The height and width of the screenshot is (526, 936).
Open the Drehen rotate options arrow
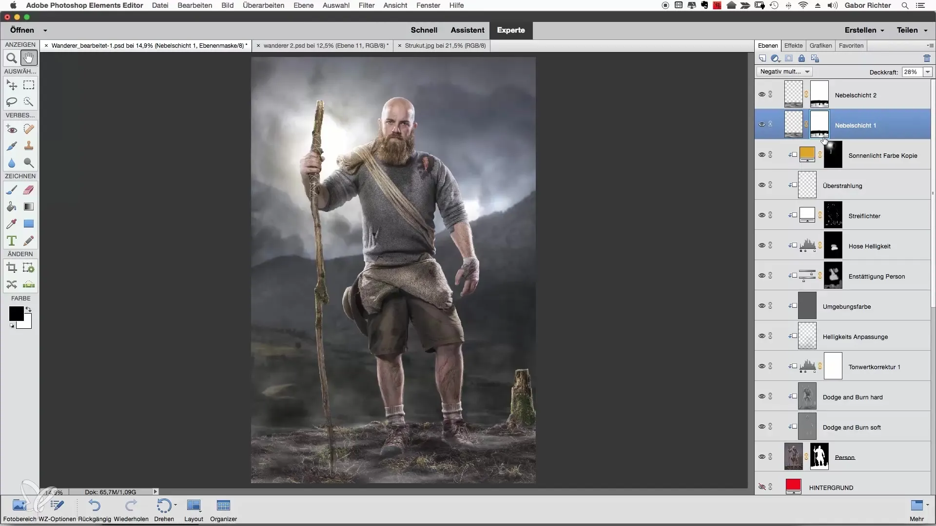coord(175,505)
